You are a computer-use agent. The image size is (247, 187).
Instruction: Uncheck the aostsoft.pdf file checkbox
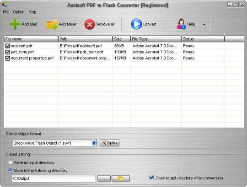[8, 46]
